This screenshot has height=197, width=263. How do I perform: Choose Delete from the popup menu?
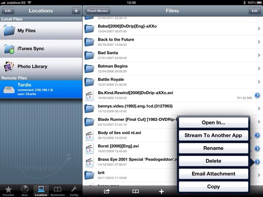213,161
